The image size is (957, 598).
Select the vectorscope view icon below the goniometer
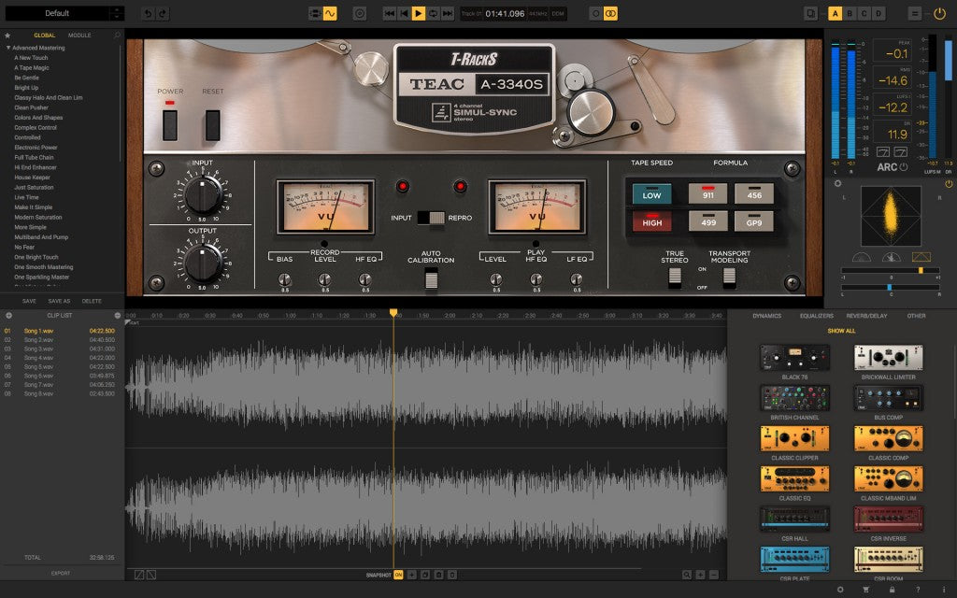pyautogui.click(x=921, y=255)
